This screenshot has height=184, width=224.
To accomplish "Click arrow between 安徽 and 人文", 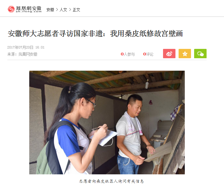I will (57, 10).
